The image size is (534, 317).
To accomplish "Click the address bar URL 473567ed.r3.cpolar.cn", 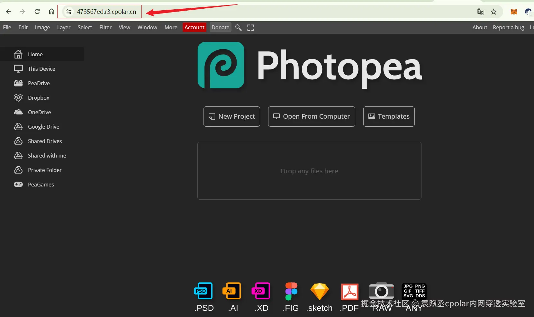I will (x=106, y=12).
